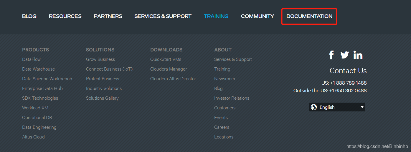Open the Events link

tap(221, 117)
